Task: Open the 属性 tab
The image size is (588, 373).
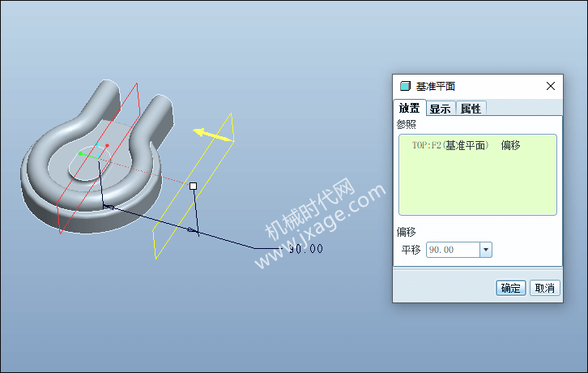Action: (x=471, y=109)
